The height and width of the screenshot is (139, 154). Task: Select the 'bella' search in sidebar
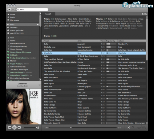pyautogui.click(x=23, y=24)
